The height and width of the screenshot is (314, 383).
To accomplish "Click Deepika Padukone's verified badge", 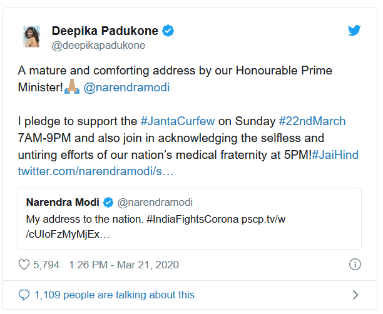I will [x=169, y=31].
